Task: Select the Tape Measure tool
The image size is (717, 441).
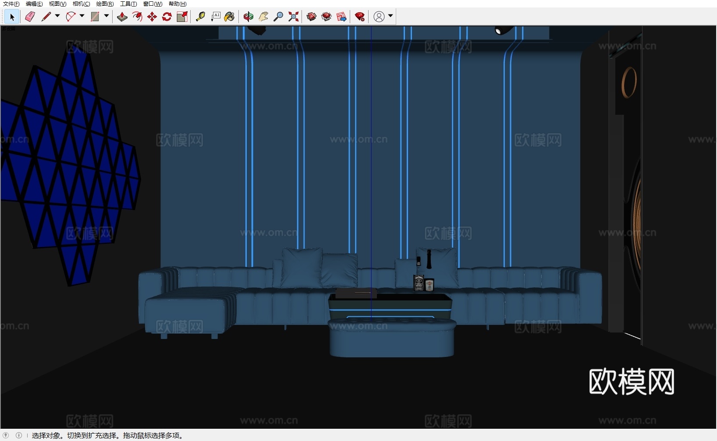Action: click(200, 17)
